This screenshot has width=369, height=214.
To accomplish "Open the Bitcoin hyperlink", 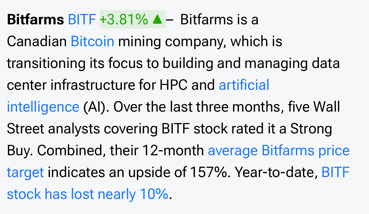I will (93, 41).
